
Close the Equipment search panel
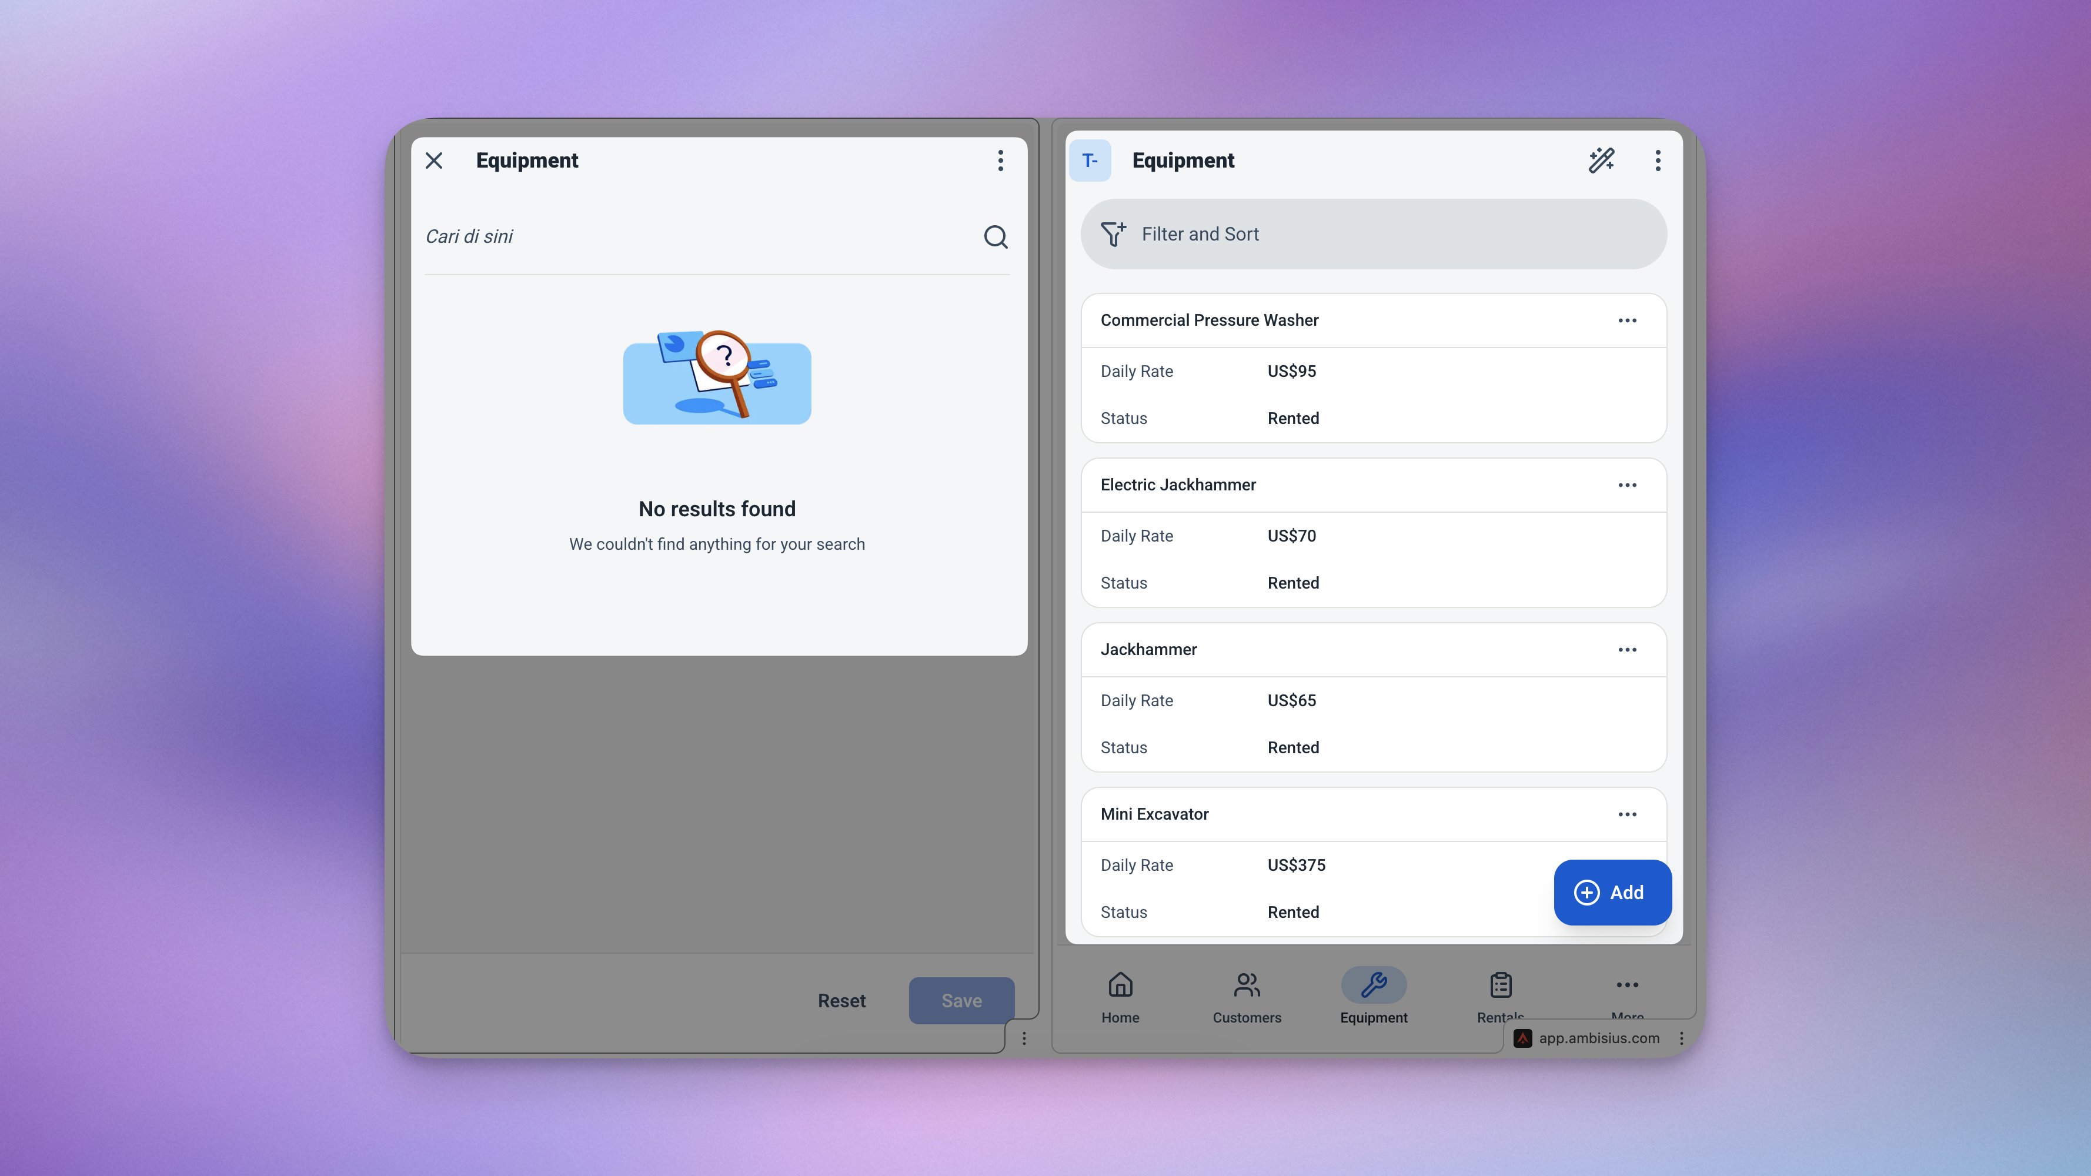(435, 161)
